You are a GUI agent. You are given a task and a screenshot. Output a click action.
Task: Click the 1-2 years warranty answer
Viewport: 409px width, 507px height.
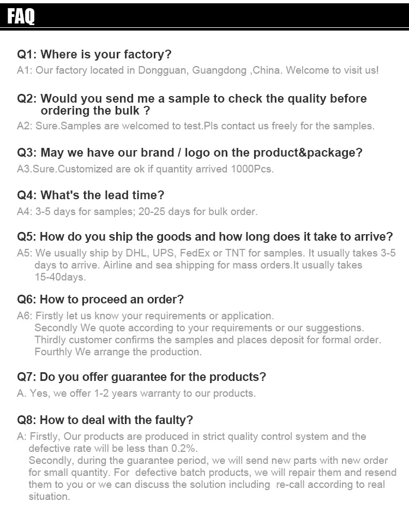point(136,393)
